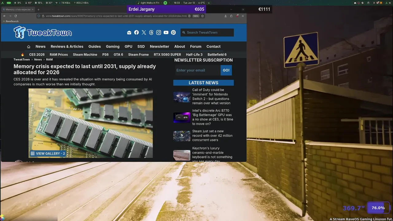Click the RAM breadcrumb link
393x221 pixels.
point(49,60)
